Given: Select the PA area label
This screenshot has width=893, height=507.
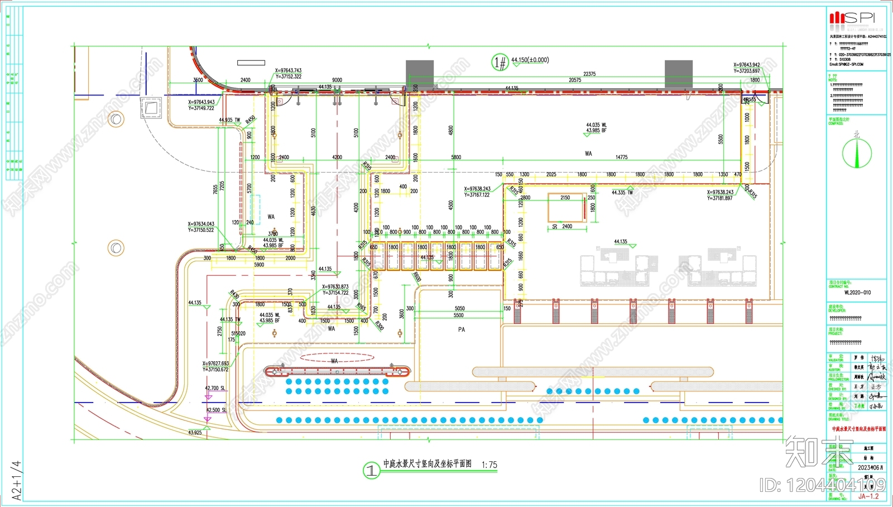Looking at the screenshot, I should (462, 330).
